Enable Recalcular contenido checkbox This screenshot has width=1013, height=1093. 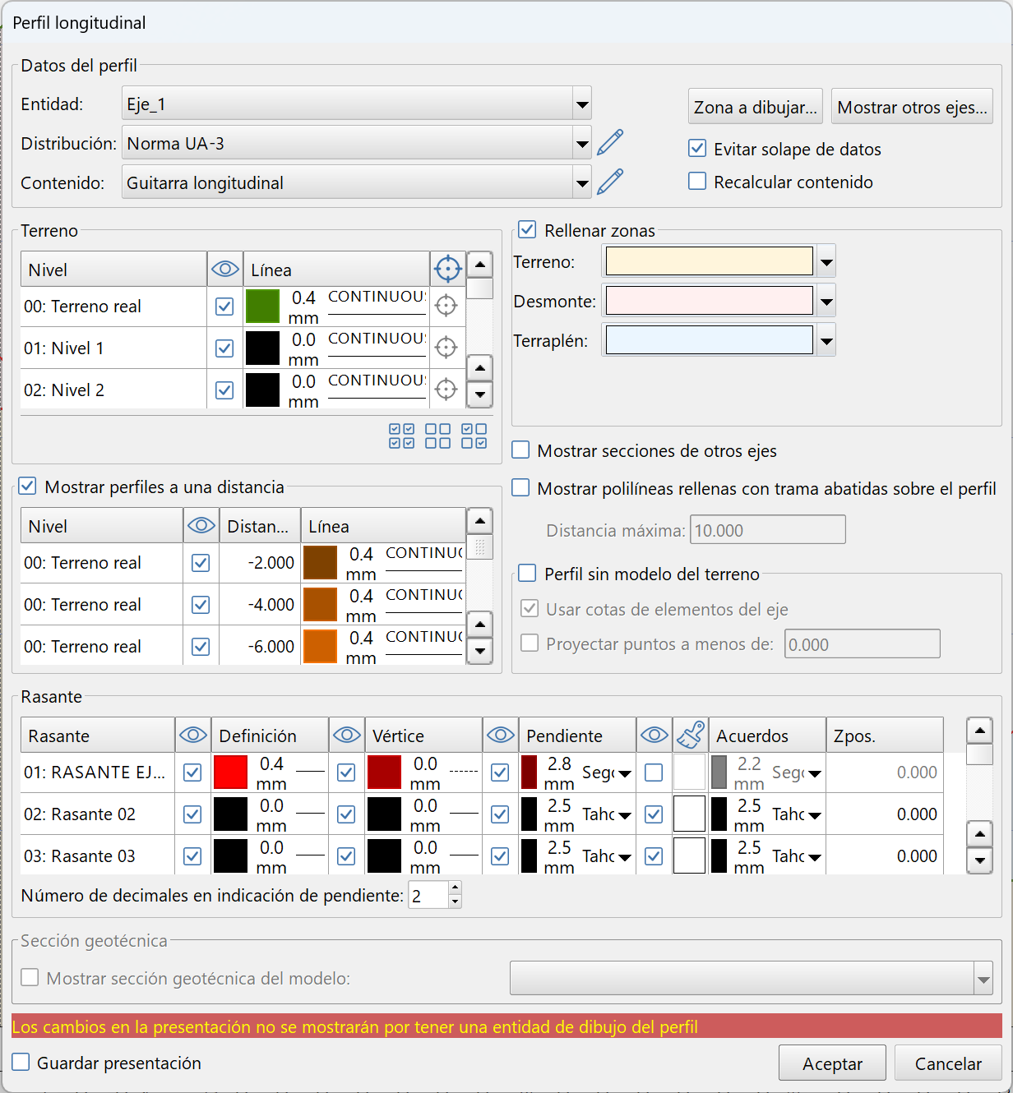coord(697,182)
